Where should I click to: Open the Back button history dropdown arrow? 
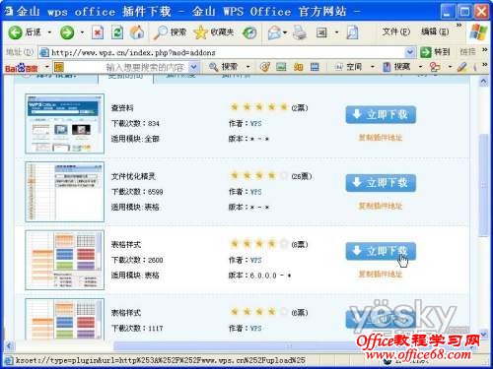tap(49, 32)
